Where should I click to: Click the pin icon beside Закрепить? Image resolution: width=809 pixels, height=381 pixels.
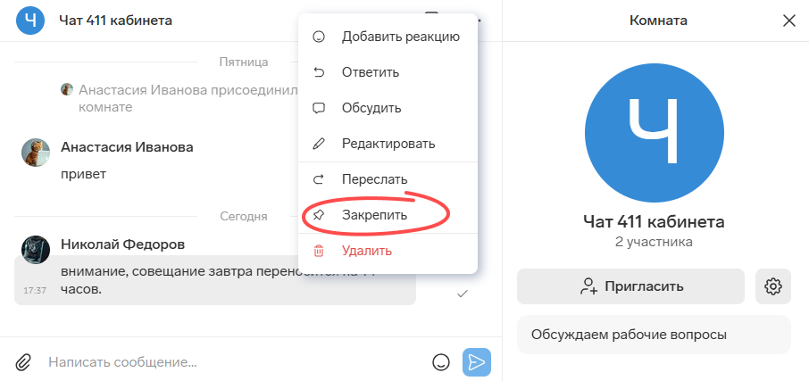tap(319, 215)
